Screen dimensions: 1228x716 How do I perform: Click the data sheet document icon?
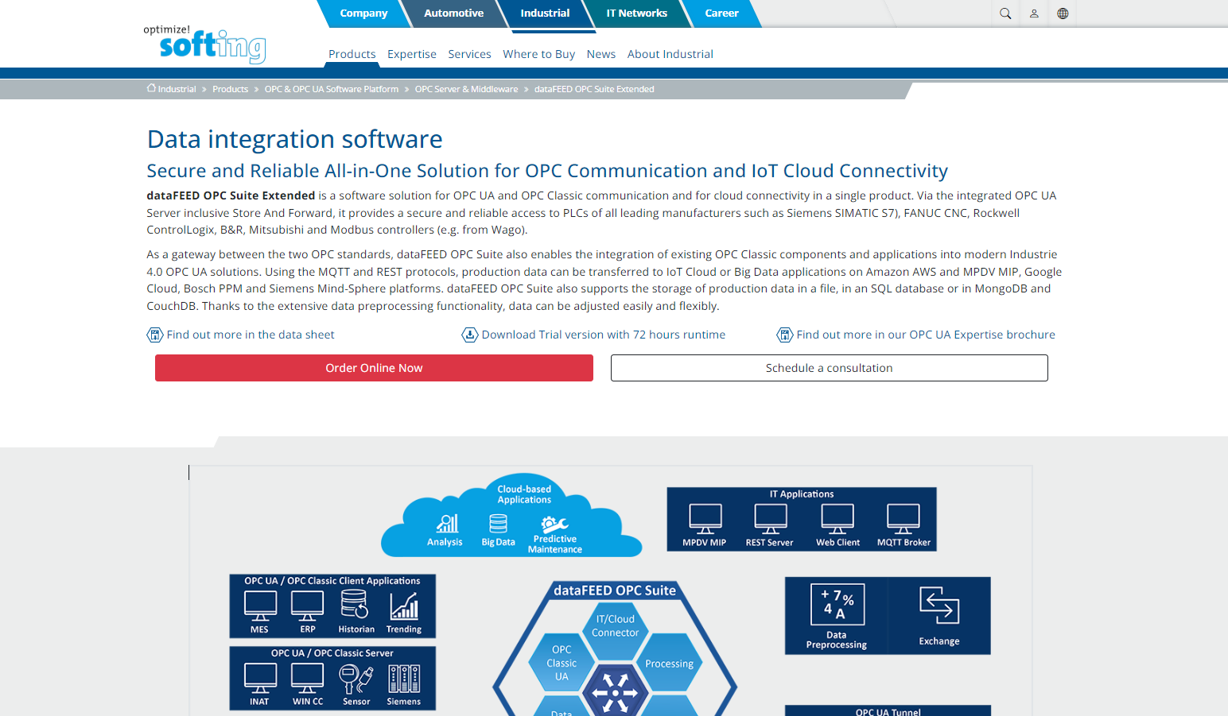point(155,335)
